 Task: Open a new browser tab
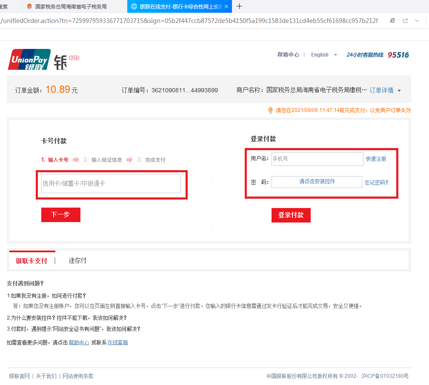pyautogui.click(x=239, y=6)
